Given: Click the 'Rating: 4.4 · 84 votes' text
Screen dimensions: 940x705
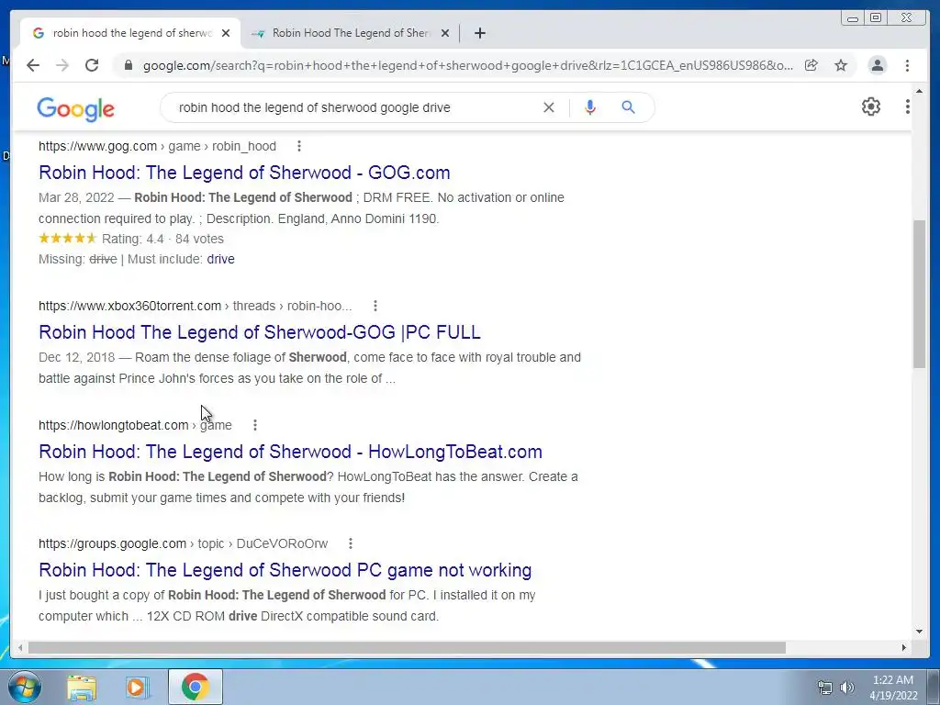Looking at the screenshot, I should (162, 239).
